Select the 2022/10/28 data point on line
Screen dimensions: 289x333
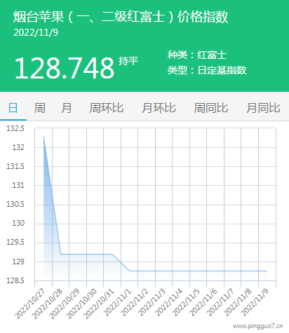(x=61, y=254)
